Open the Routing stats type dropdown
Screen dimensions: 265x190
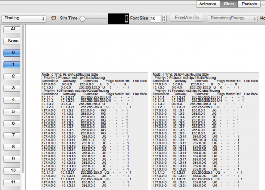pyautogui.click(x=24, y=19)
